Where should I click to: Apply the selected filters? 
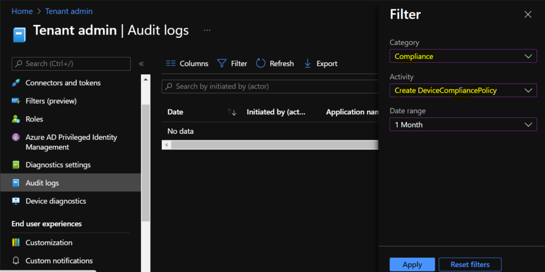412,265
